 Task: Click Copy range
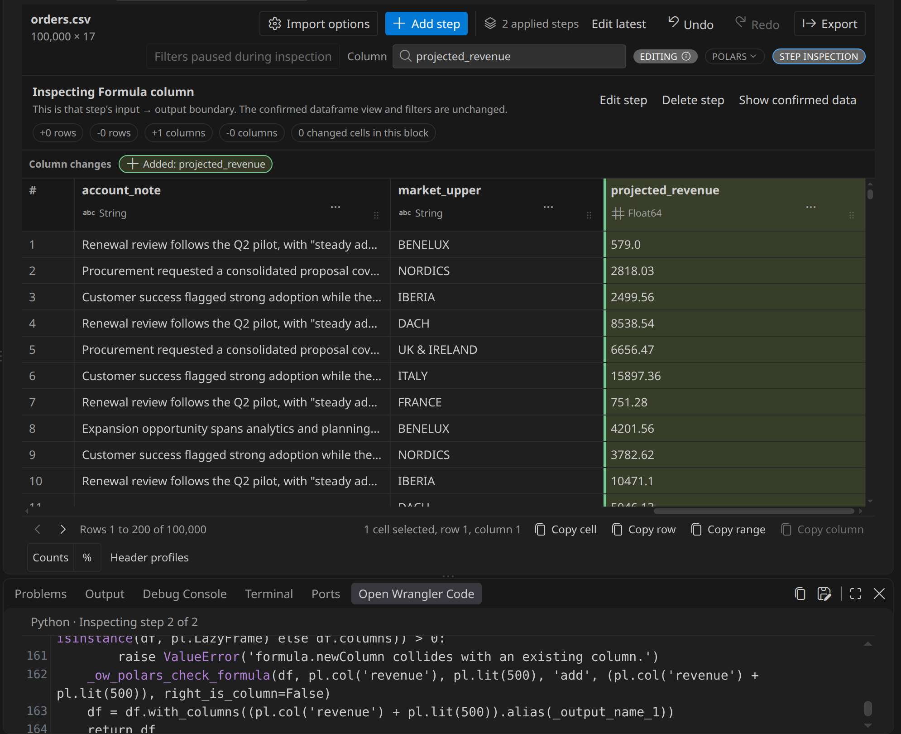click(728, 530)
